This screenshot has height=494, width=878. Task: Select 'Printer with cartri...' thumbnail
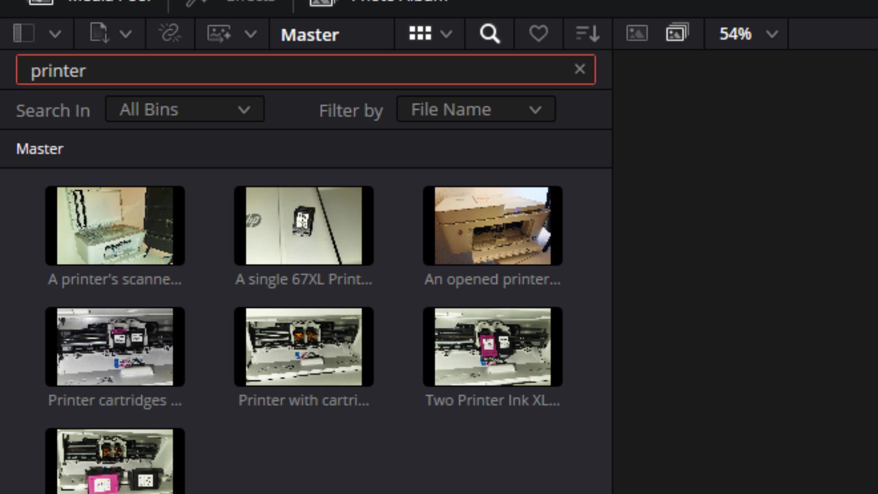point(304,347)
